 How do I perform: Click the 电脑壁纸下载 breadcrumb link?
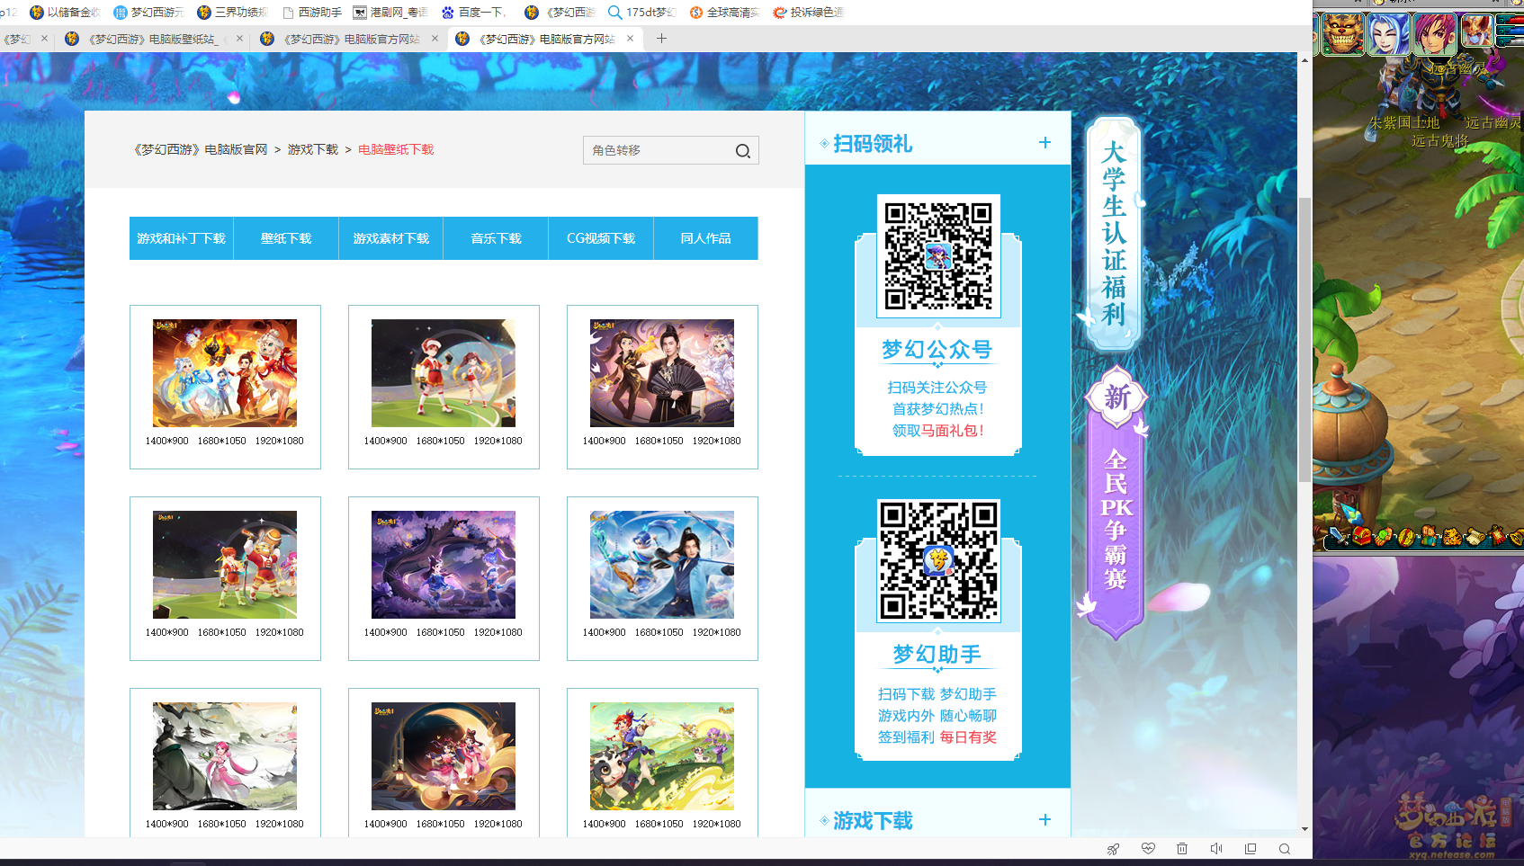(396, 149)
